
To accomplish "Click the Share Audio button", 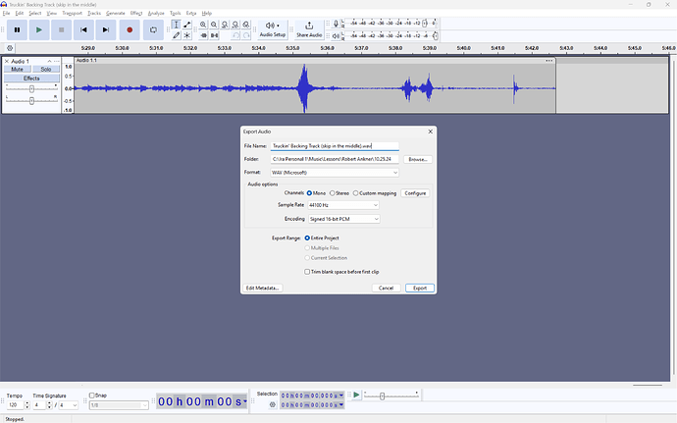I will click(309, 29).
